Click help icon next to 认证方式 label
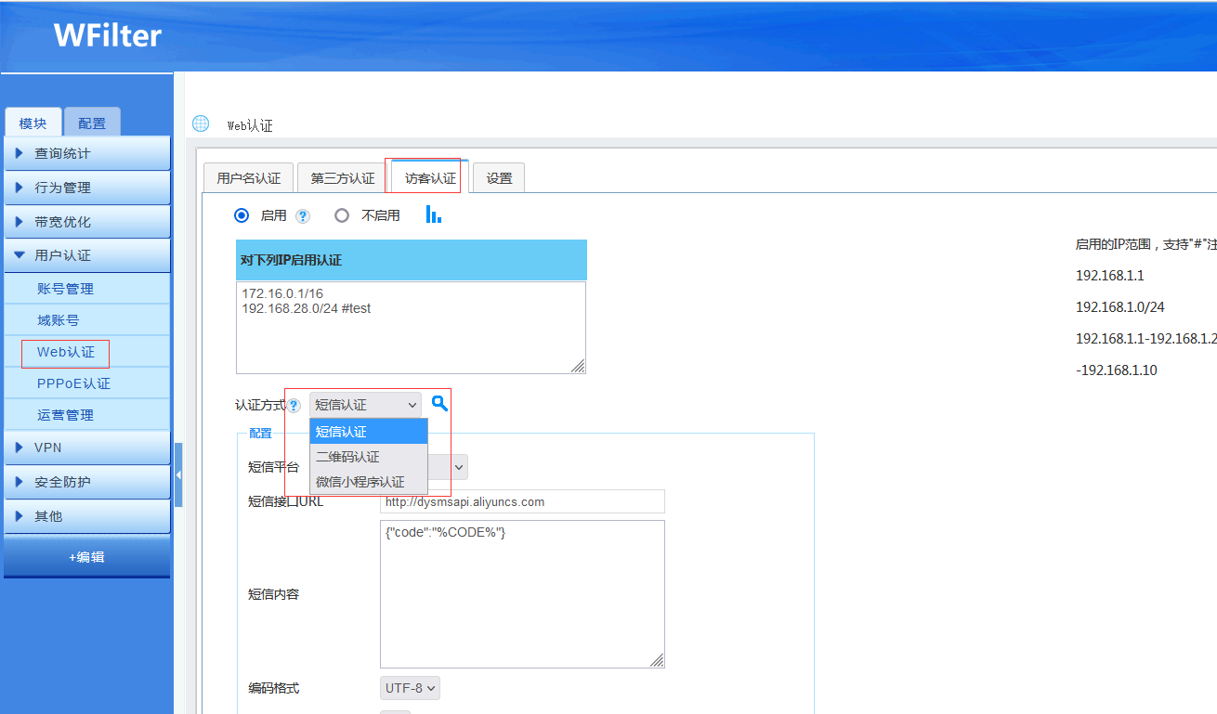This screenshot has width=1217, height=714. [294, 406]
